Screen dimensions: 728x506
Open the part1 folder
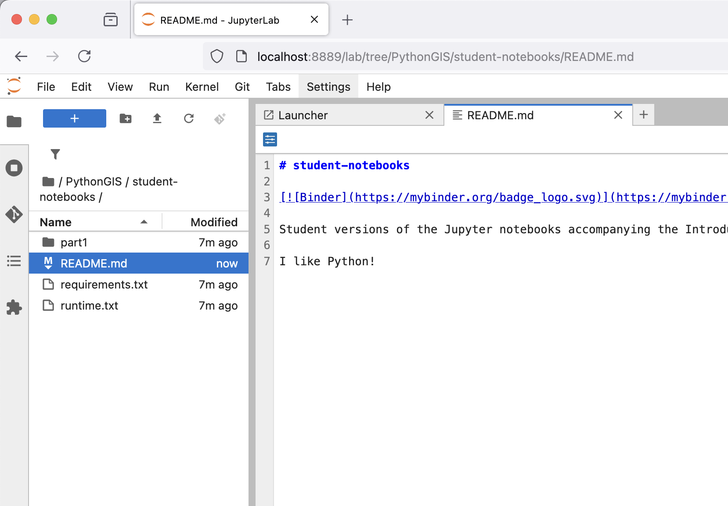tap(139, 242)
